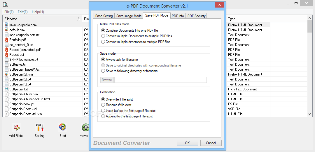Click the PDF icon beside Report (converted).pdf

pyautogui.click(x=6, y=50)
